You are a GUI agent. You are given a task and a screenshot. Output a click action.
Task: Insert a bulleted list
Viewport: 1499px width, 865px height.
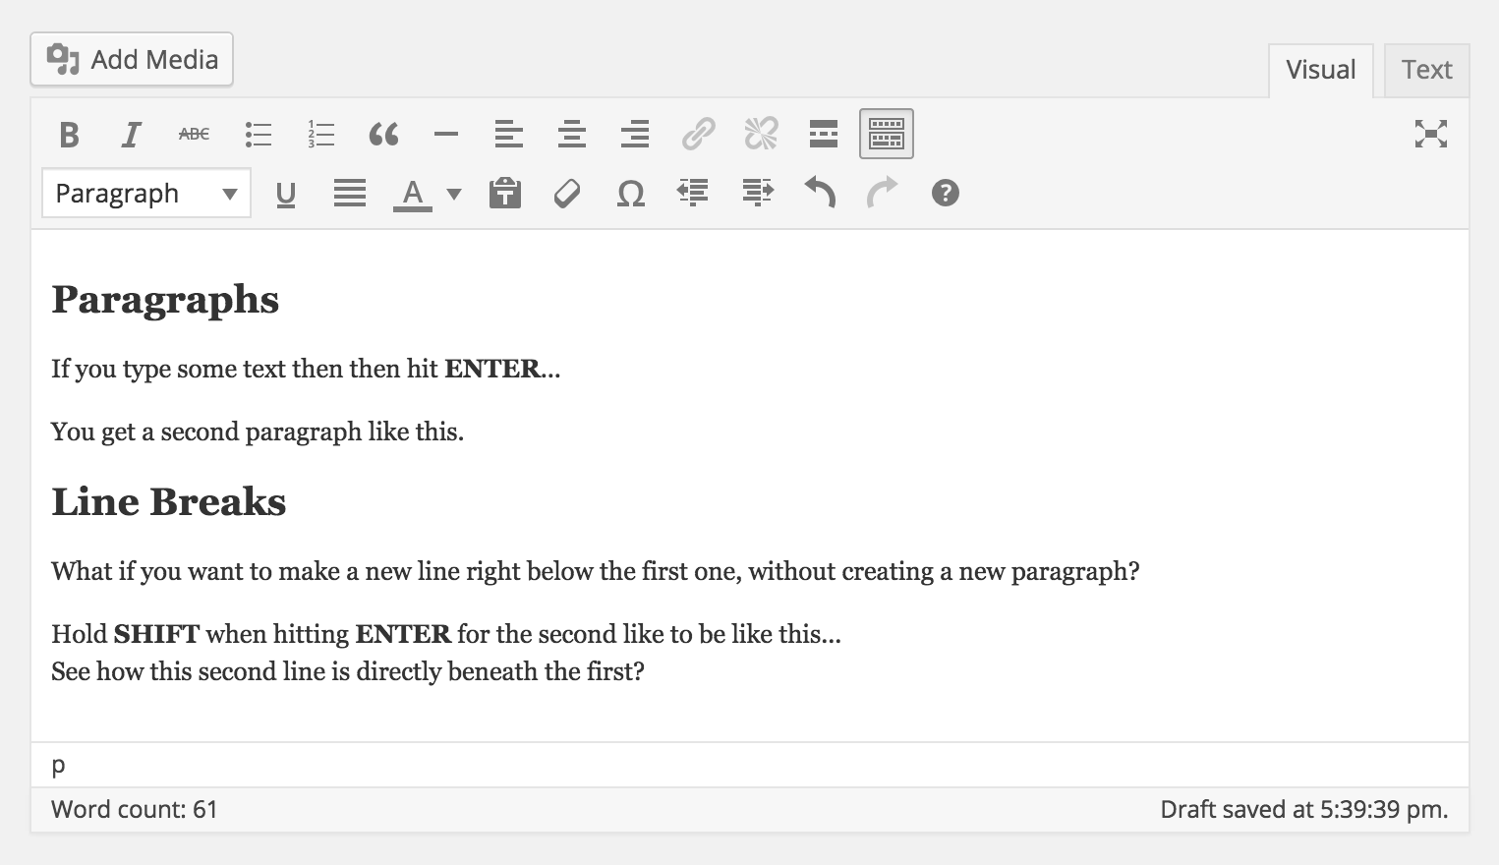pos(258,134)
